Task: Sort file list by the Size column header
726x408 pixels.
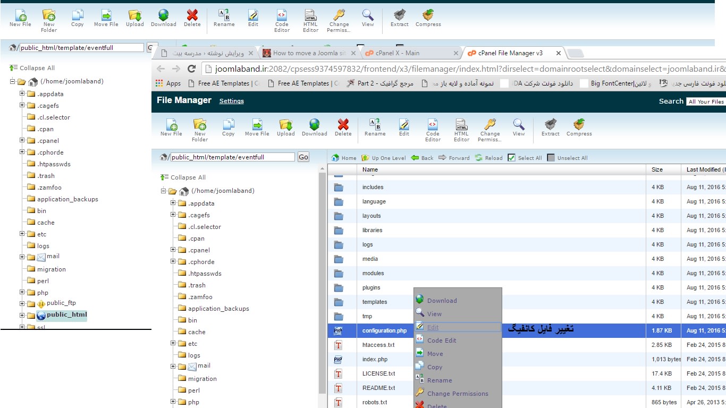Action: [657, 169]
